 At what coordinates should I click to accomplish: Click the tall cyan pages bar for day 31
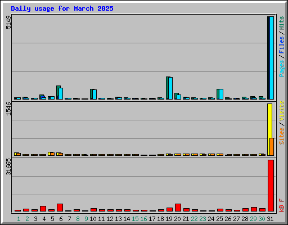pos(272,58)
